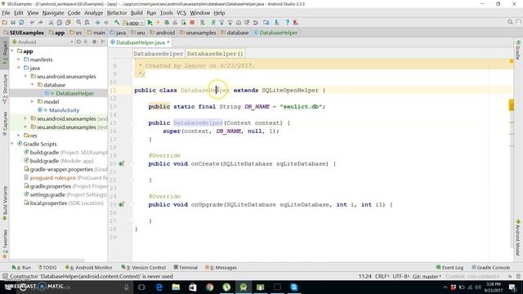Click the navigate Back arrow icon
523x294 pixels.
pos(98,23)
